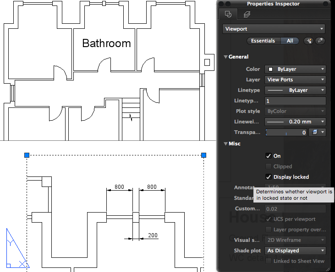Click the quick select sparkle icon

309,41
